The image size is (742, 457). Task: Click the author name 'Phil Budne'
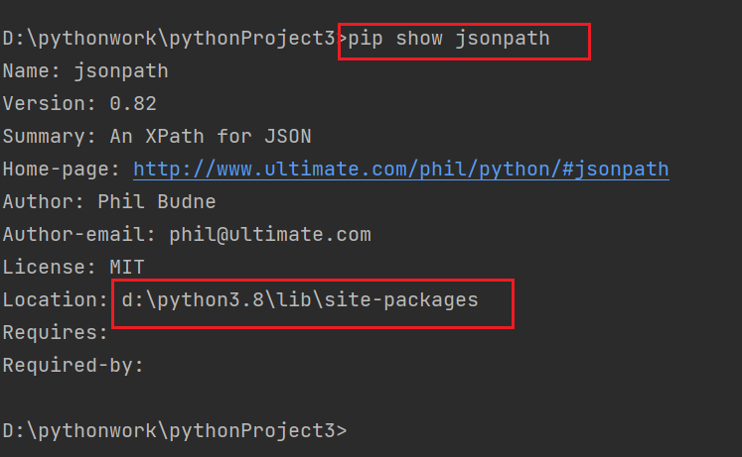point(157,202)
